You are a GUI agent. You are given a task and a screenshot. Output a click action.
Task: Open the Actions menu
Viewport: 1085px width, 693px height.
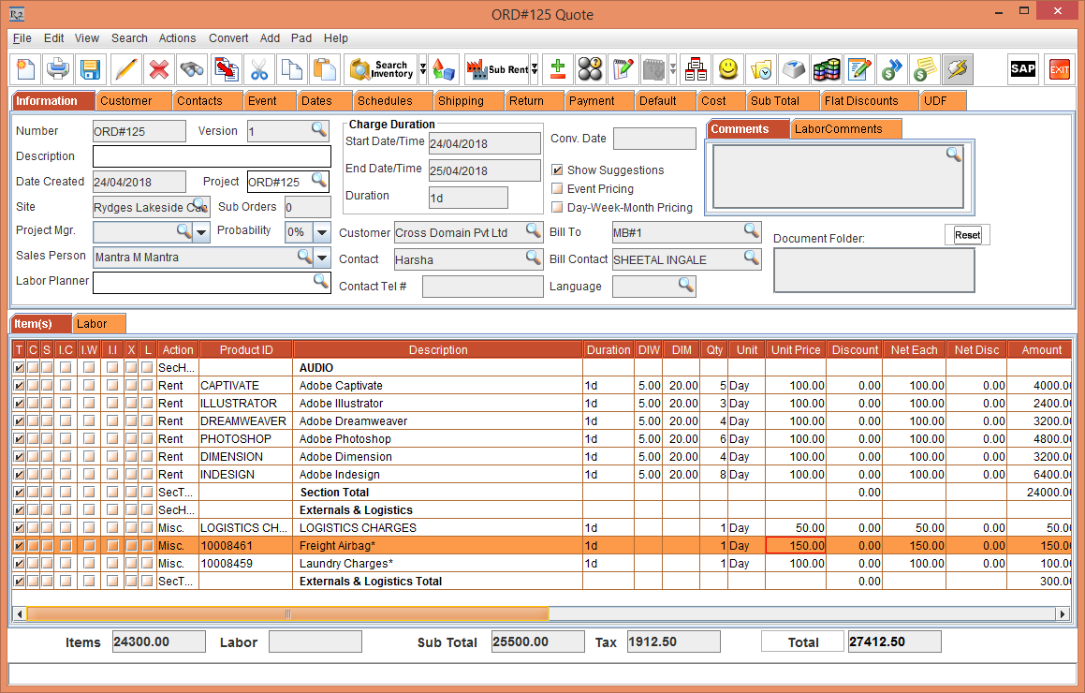point(177,38)
